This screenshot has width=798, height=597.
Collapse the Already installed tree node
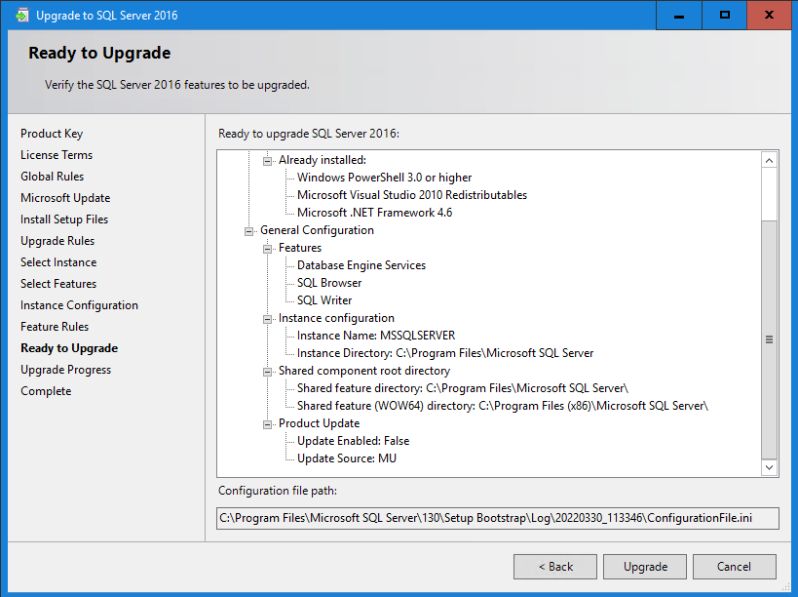click(267, 161)
